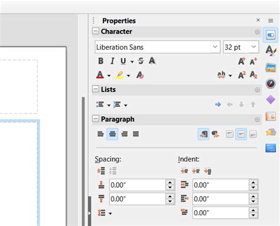
Task: Increase font size with the enlarge icon
Action: pyautogui.click(x=242, y=61)
